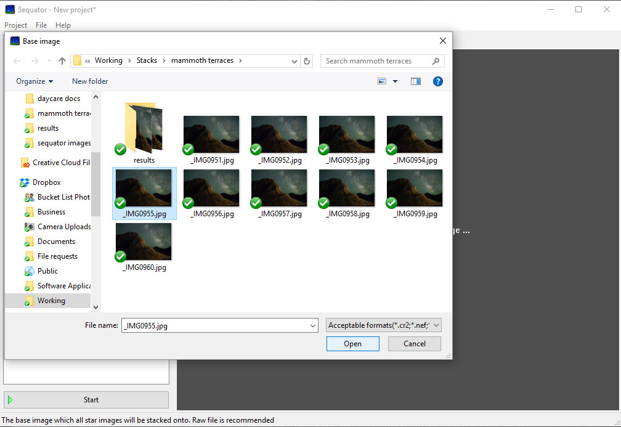Open Creative Cloud Files in sidebar
621x427 pixels.
click(55, 163)
